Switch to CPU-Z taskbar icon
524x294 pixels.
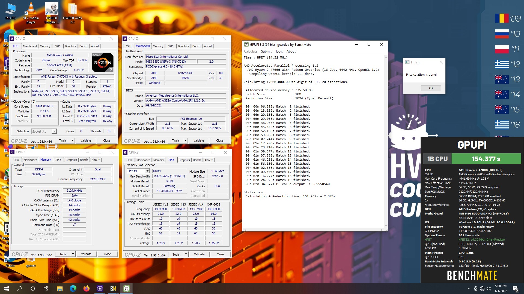tap(100, 289)
